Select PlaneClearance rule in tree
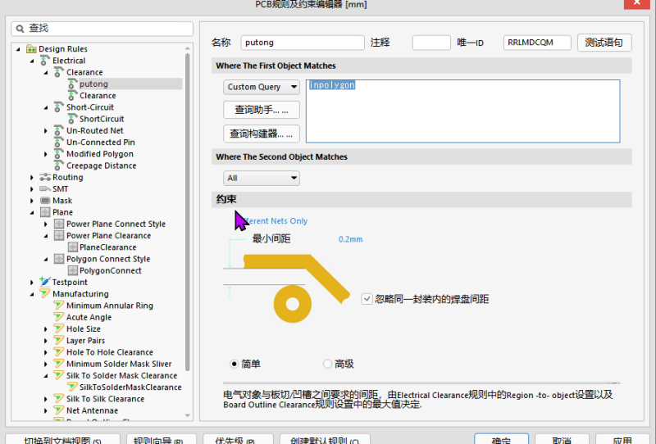The image size is (656, 444). coord(107,247)
